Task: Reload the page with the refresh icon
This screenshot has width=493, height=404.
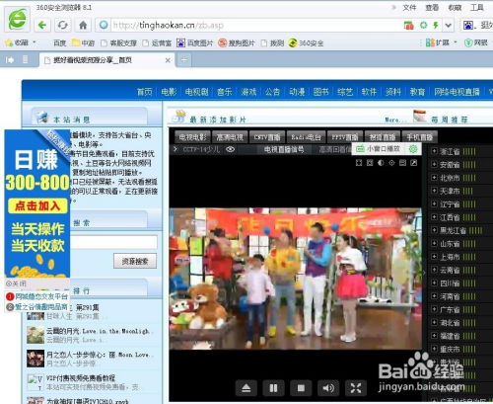Action: [x=62, y=25]
